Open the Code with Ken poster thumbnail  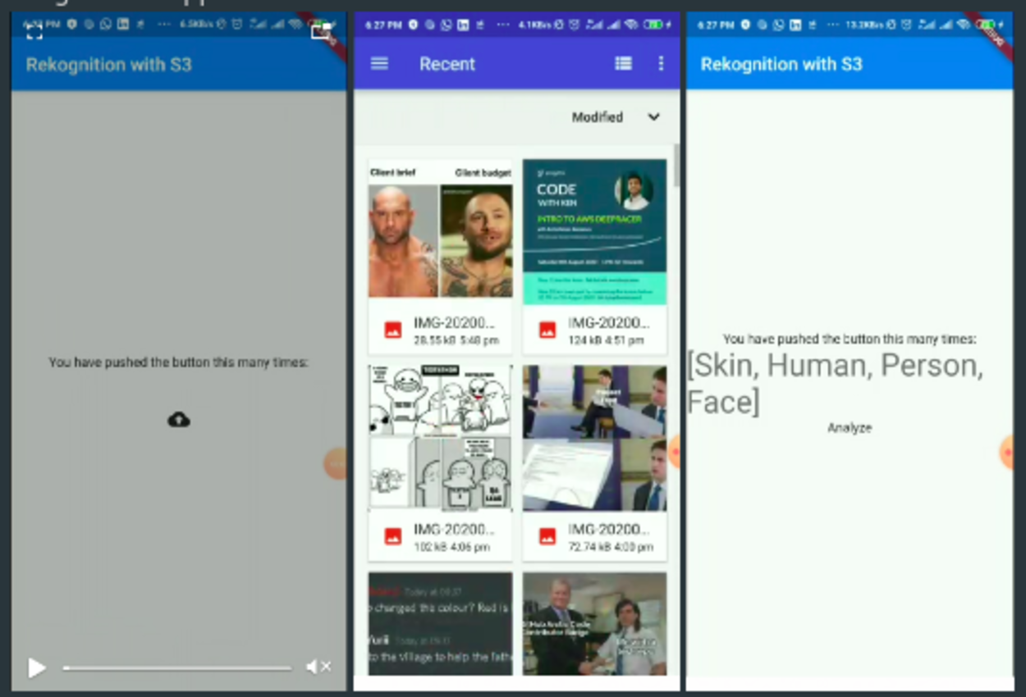(594, 231)
